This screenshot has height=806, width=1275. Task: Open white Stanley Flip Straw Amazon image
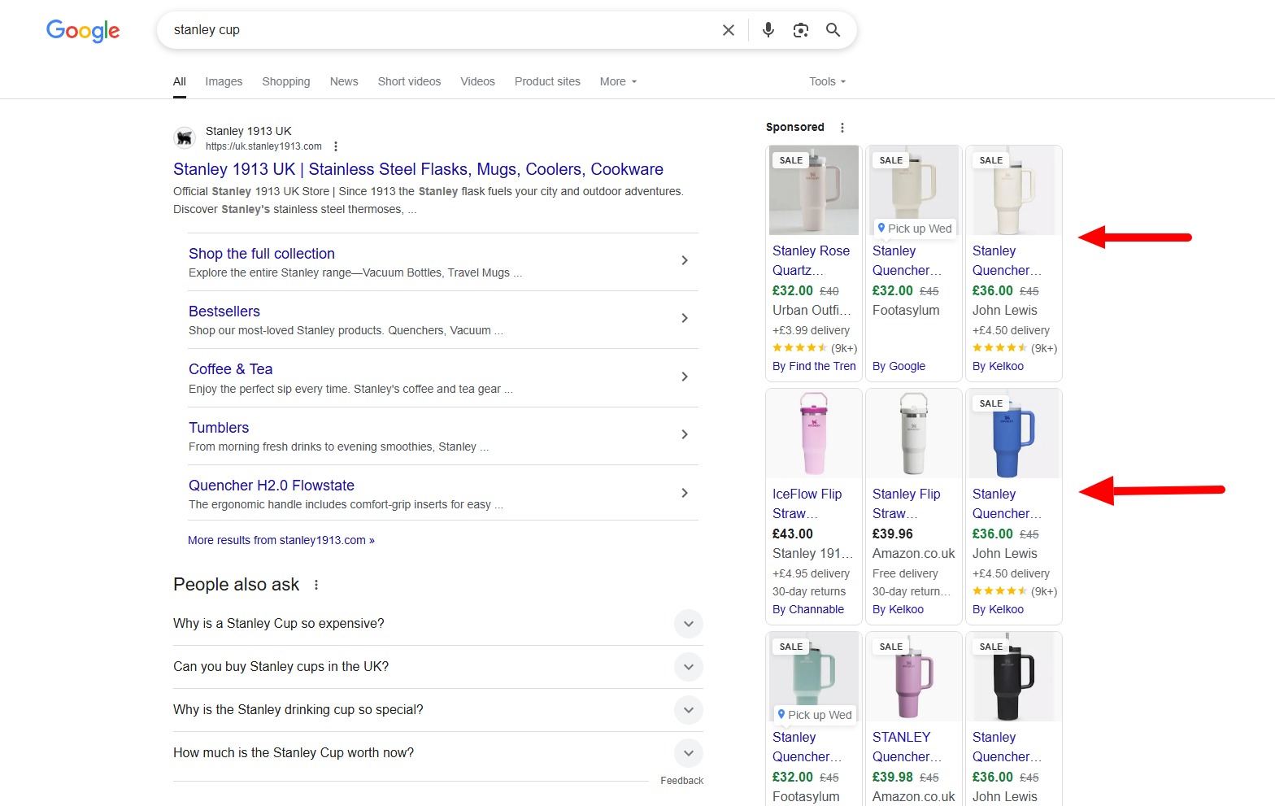[x=914, y=433]
